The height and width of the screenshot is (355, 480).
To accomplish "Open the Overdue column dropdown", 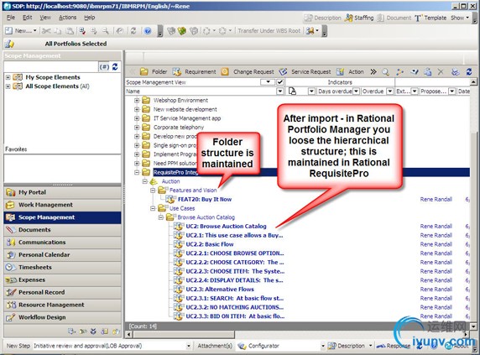I will (389, 91).
